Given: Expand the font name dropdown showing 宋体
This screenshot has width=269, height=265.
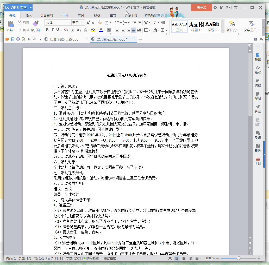Looking at the screenshot, I should coord(70,23).
